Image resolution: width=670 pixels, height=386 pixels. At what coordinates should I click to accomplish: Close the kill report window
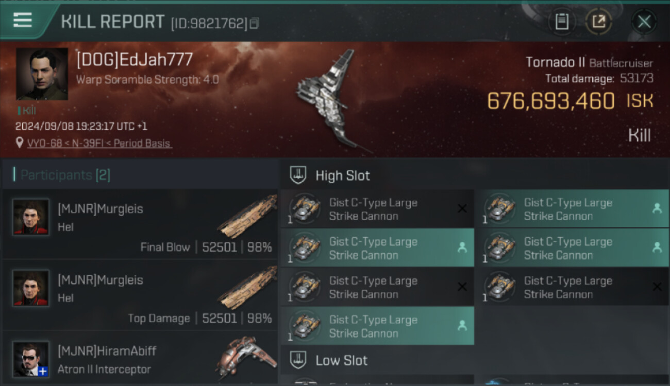tap(644, 22)
